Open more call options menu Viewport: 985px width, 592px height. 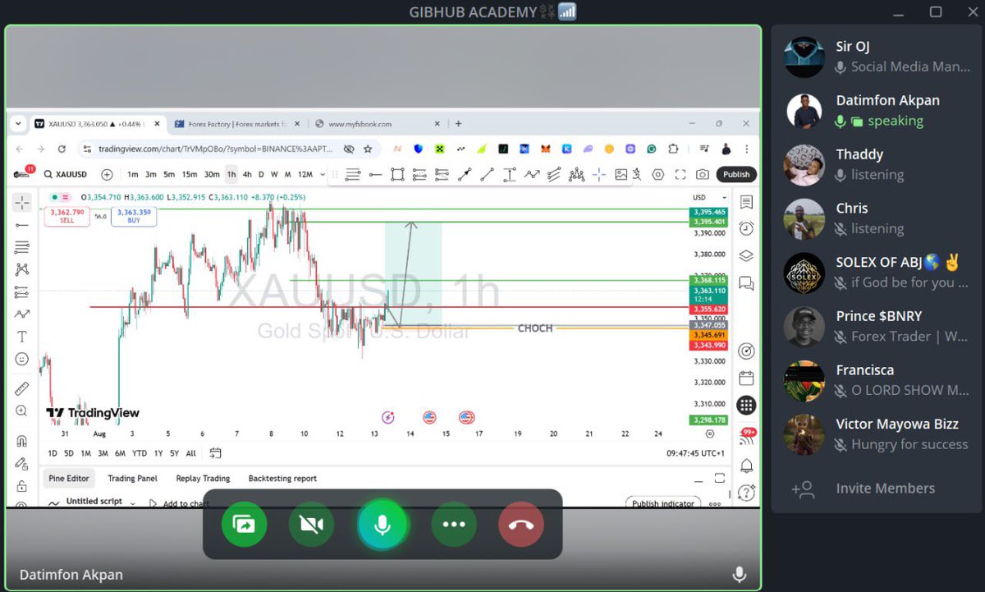454,524
